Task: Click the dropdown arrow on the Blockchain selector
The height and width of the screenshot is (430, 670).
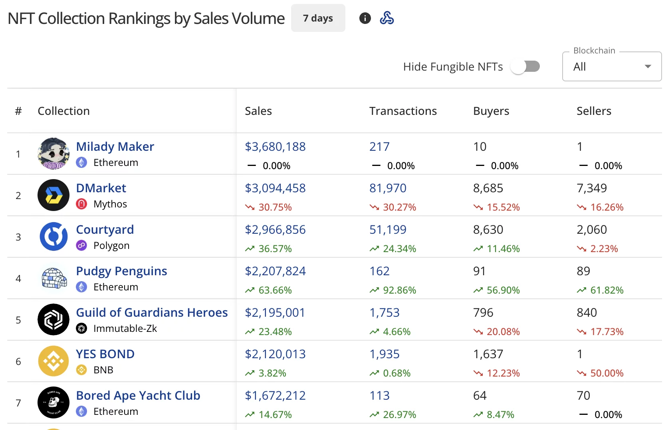Action: coord(648,67)
